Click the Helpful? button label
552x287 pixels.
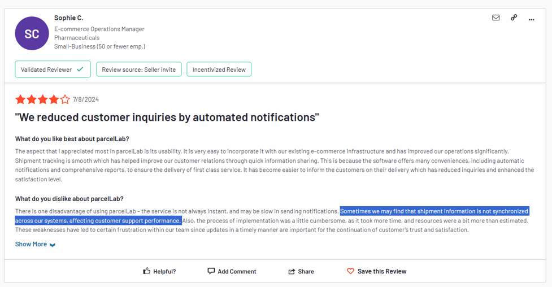click(164, 272)
